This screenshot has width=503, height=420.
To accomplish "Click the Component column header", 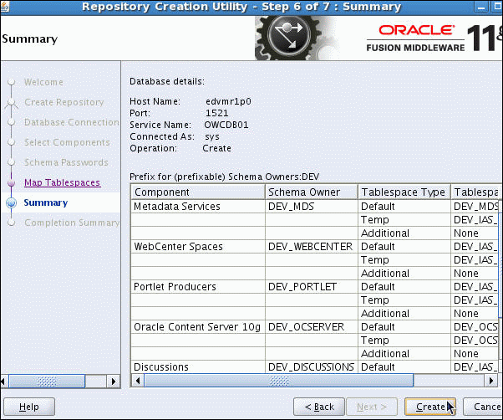I will tap(197, 192).
